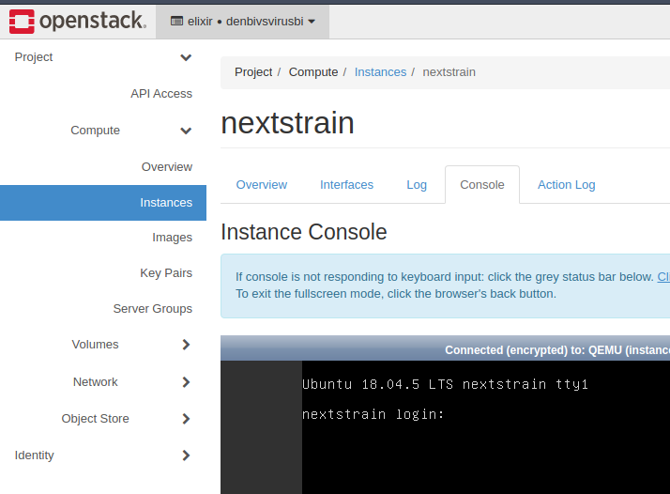Image resolution: width=670 pixels, height=494 pixels.
Task: Switch to the instance Overview tab
Action: pos(261,185)
